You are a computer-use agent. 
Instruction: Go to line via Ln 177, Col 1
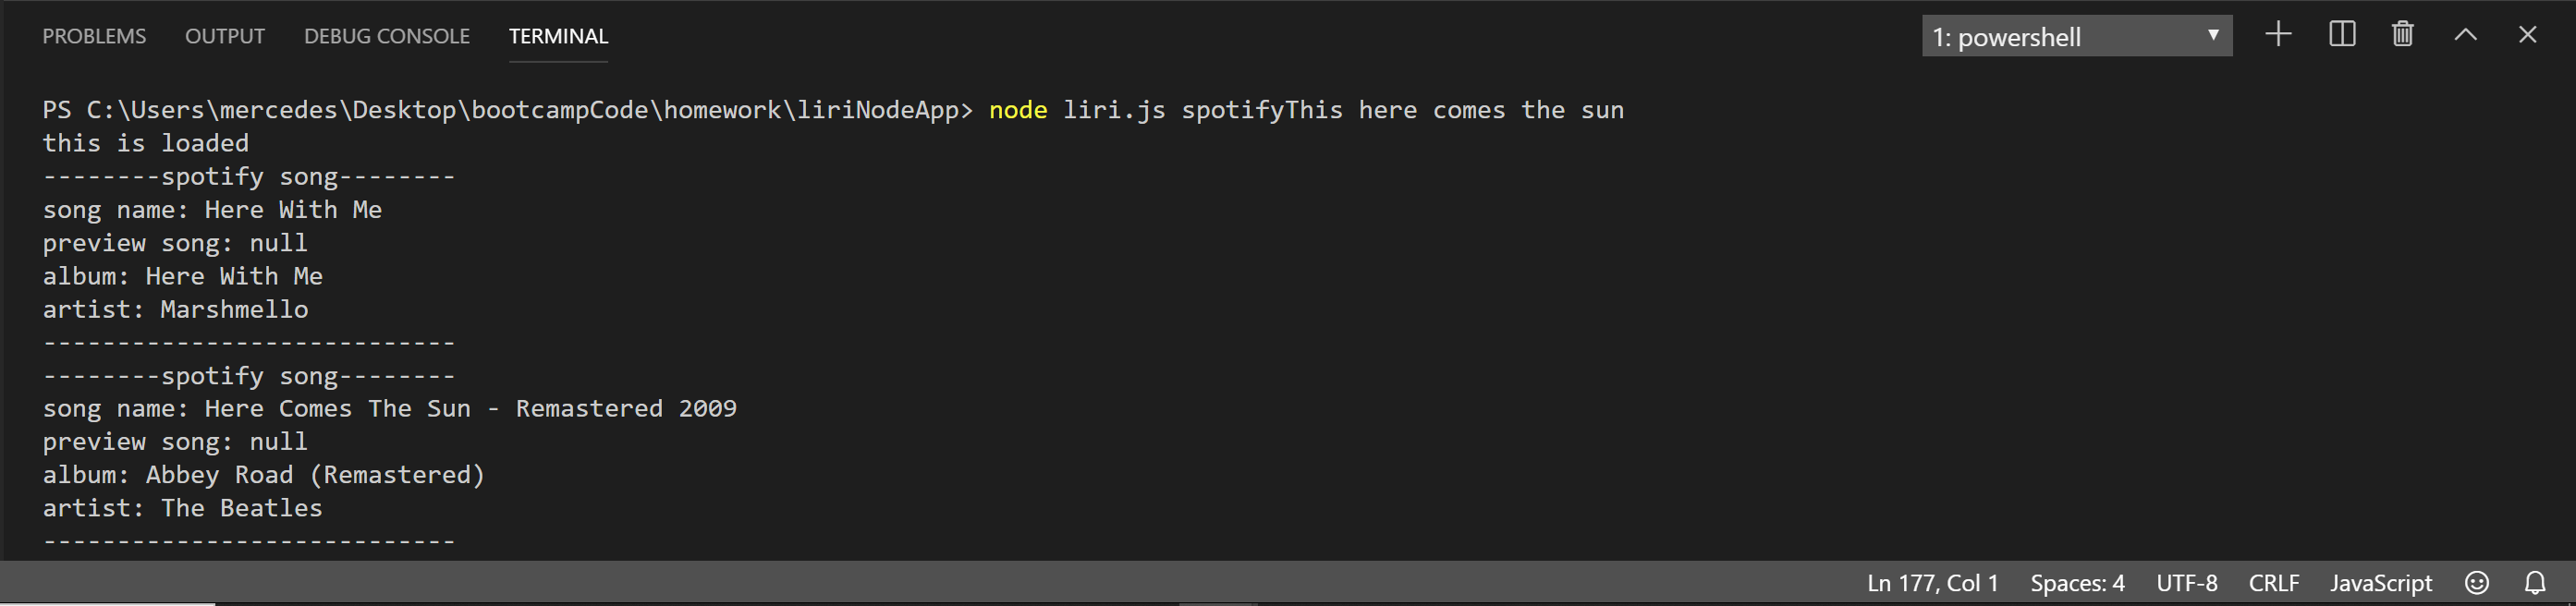point(1932,583)
